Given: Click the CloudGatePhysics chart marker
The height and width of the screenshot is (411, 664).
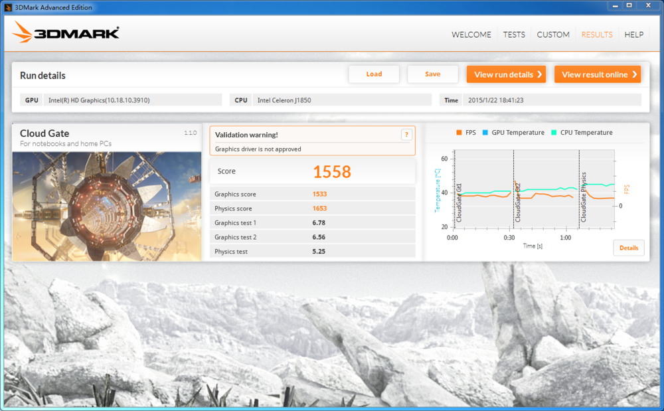Looking at the screenshot, I should [x=584, y=197].
